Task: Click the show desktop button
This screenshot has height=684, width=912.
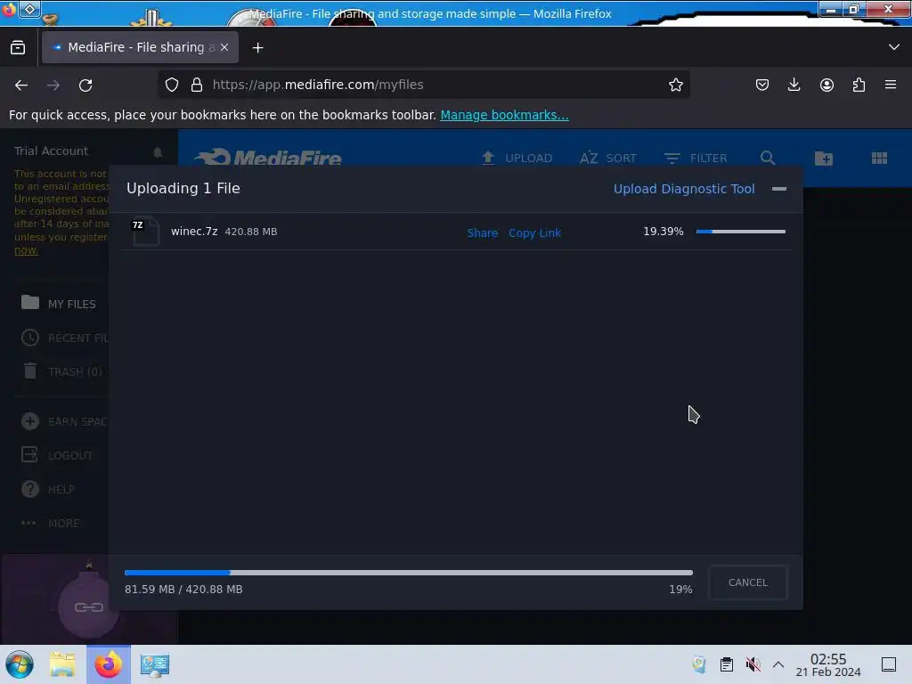Action: click(x=889, y=664)
